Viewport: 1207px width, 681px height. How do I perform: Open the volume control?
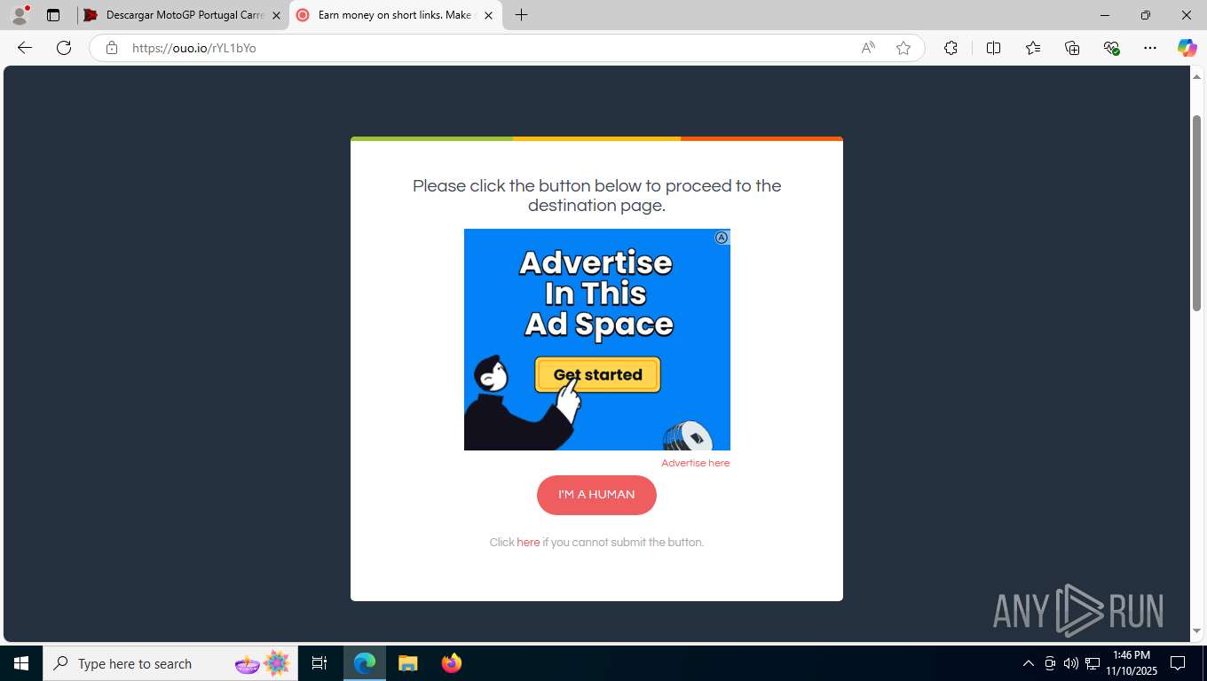pyautogui.click(x=1071, y=663)
